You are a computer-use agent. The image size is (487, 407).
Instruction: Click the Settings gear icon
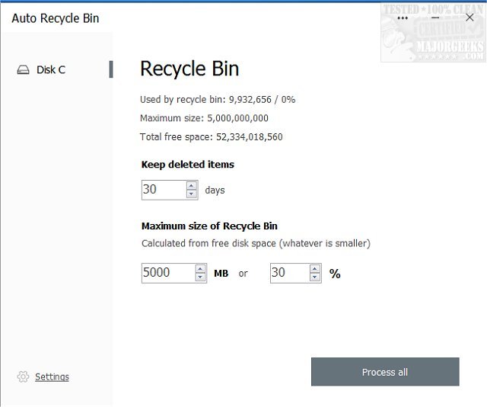pyautogui.click(x=23, y=377)
